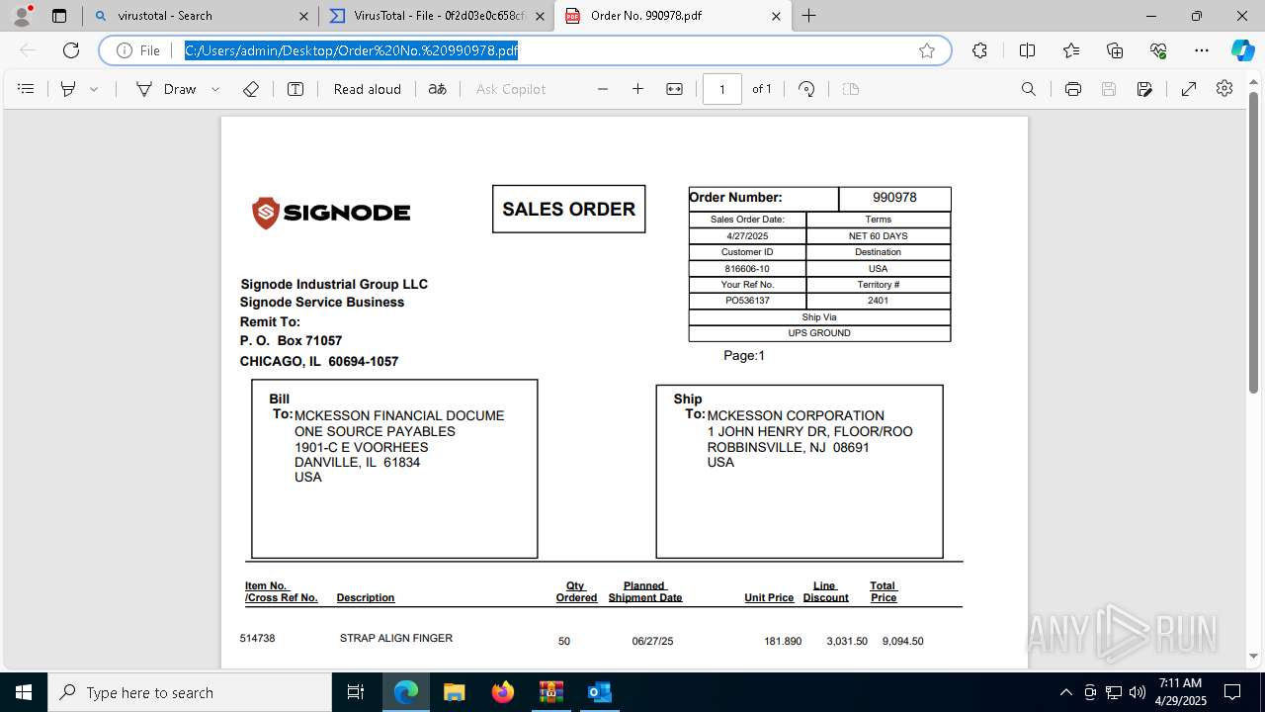The height and width of the screenshot is (712, 1265).
Task: Save PDF as a copy
Action: [1144, 89]
